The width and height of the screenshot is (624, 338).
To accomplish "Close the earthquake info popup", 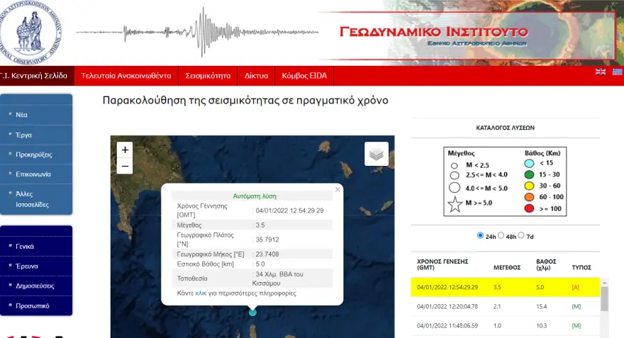I will click(x=338, y=189).
